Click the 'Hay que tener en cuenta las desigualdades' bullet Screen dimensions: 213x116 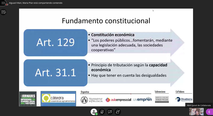click(129, 75)
